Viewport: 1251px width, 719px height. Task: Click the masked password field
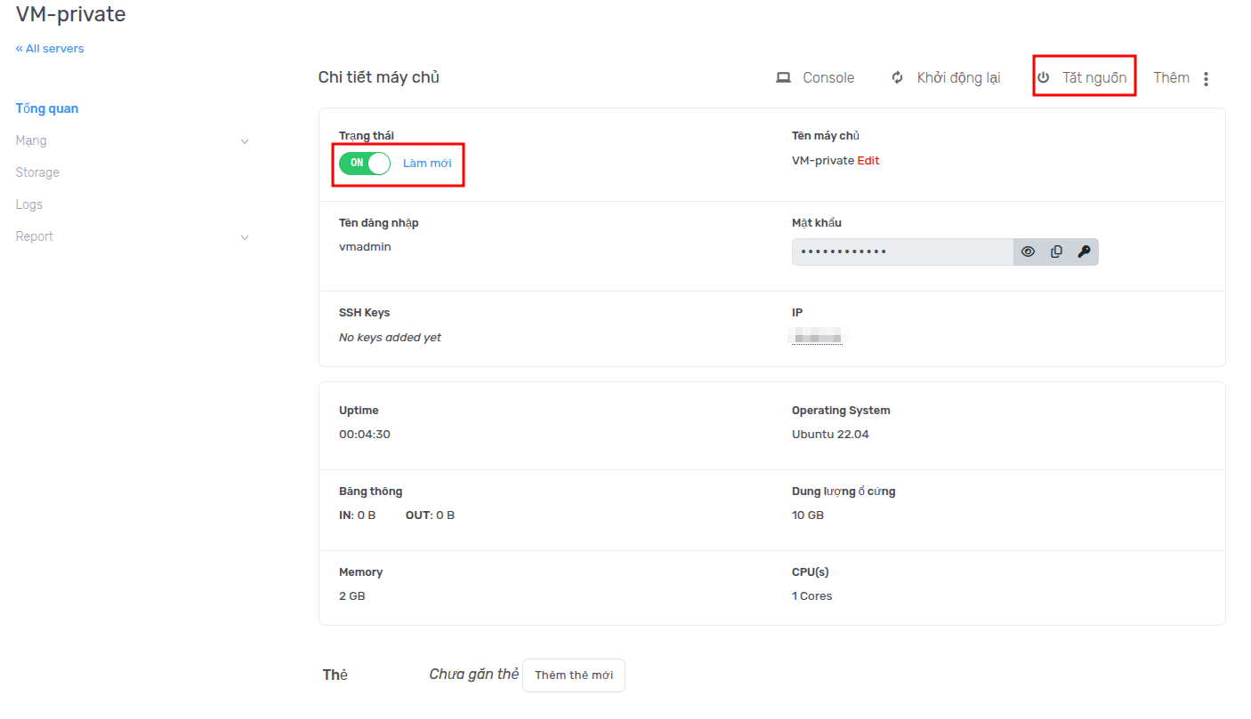[x=901, y=252]
